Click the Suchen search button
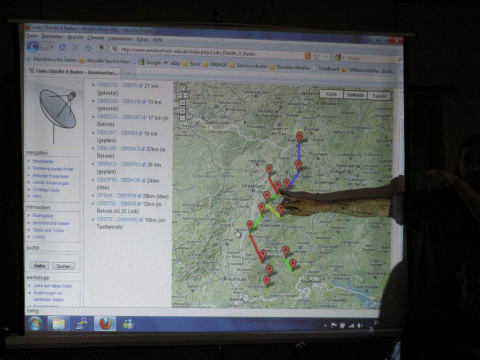This screenshot has height=360, width=480. click(x=63, y=266)
